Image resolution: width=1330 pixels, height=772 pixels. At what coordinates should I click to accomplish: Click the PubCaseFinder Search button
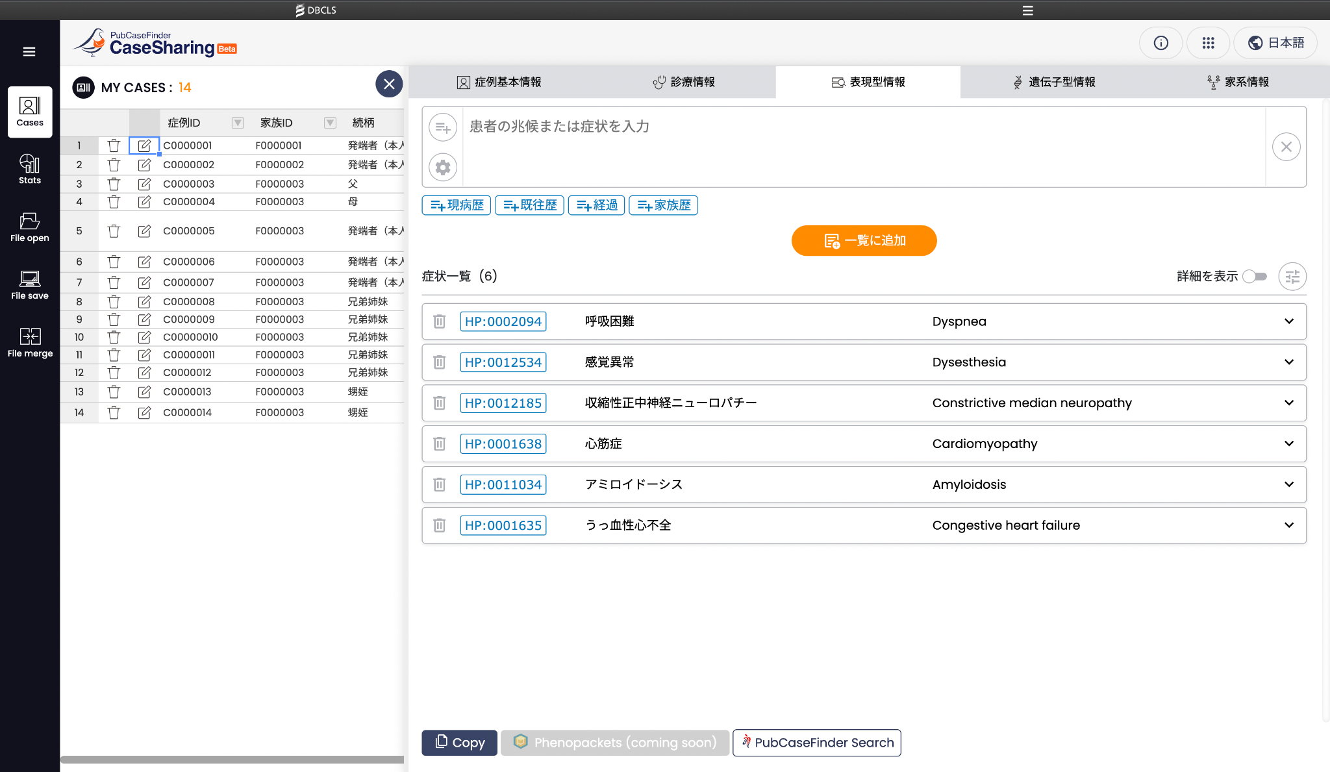(817, 743)
